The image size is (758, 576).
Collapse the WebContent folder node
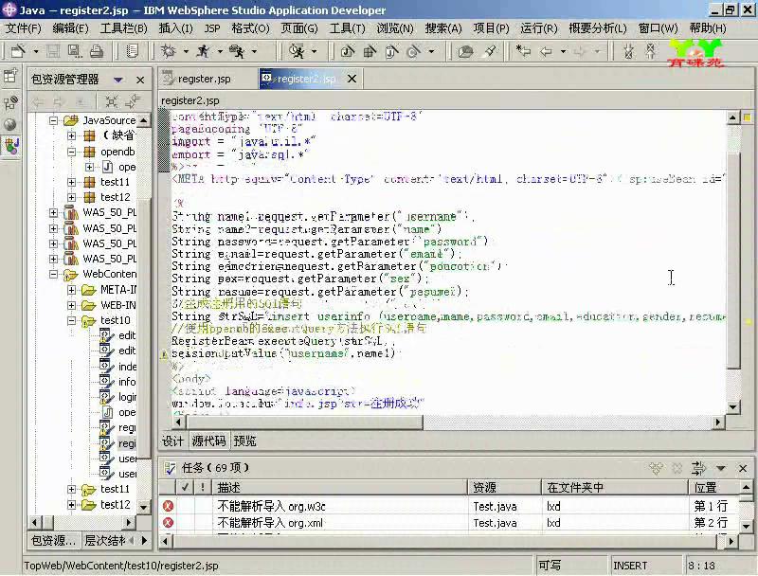(54, 274)
